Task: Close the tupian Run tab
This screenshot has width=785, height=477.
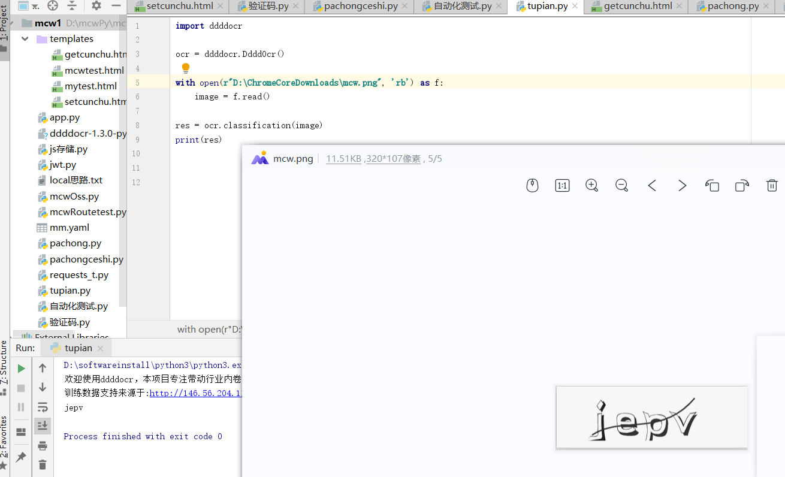Action: pos(100,348)
